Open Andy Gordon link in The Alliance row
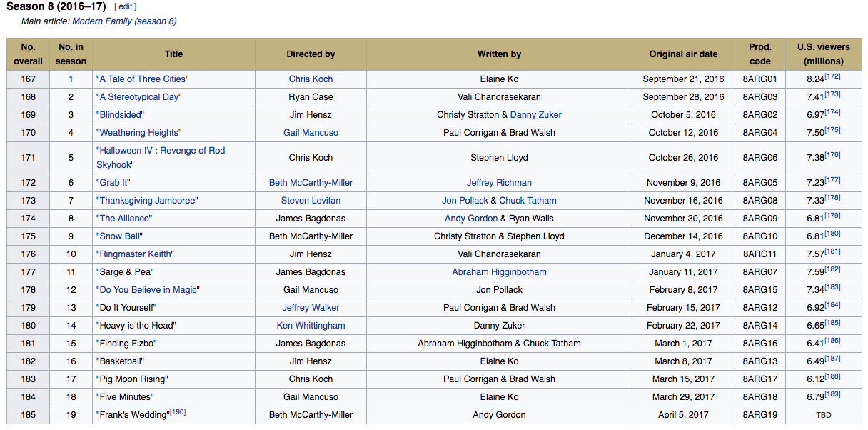Viewport: 868px width, 430px height. tap(470, 219)
